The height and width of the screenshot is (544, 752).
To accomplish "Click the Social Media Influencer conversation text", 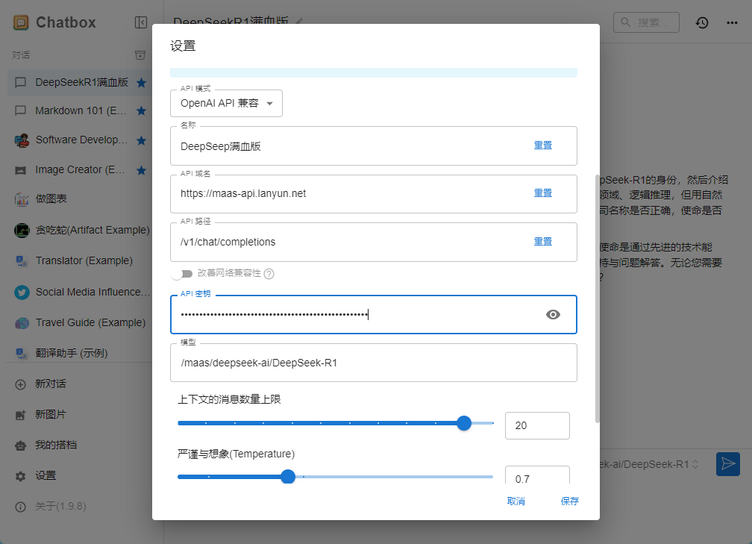I will click(93, 293).
